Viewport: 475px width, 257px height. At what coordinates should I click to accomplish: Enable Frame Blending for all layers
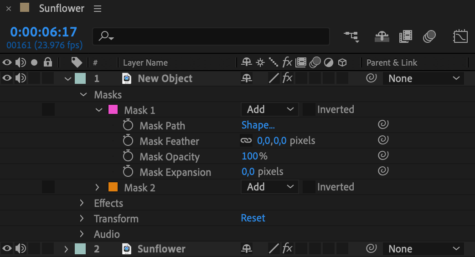406,36
